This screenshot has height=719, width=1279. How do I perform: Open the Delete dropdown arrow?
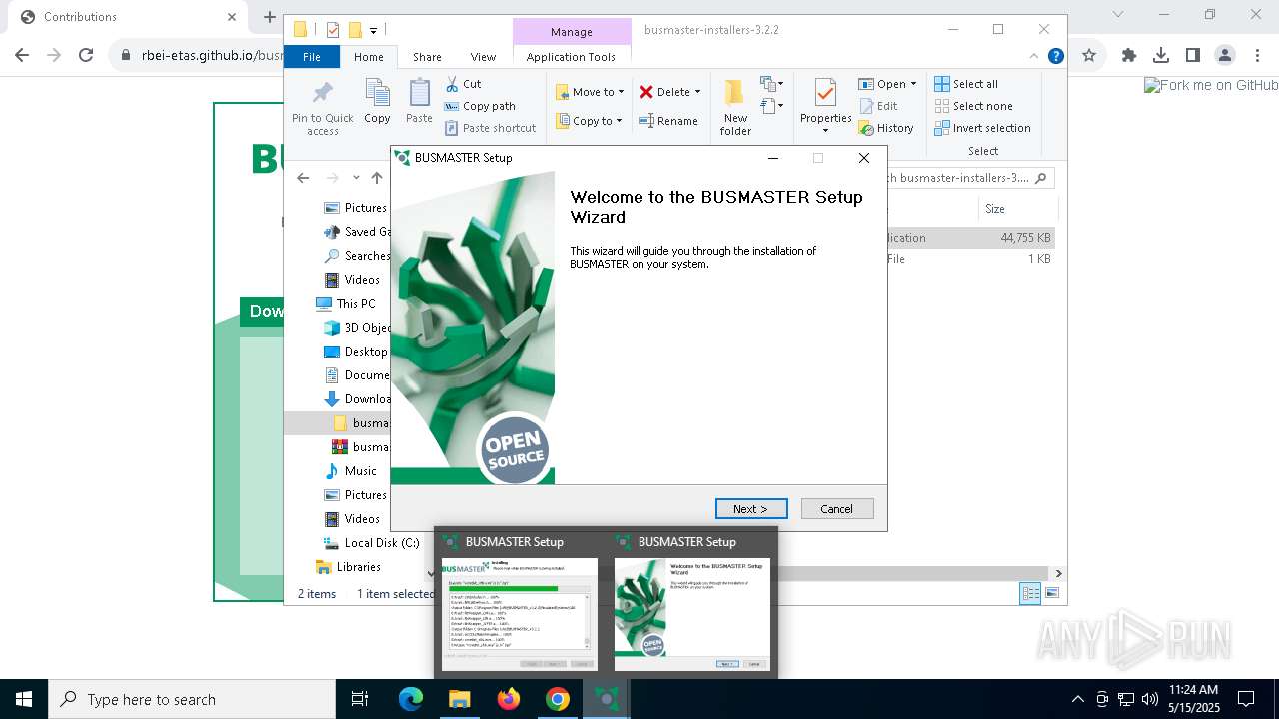click(x=697, y=92)
